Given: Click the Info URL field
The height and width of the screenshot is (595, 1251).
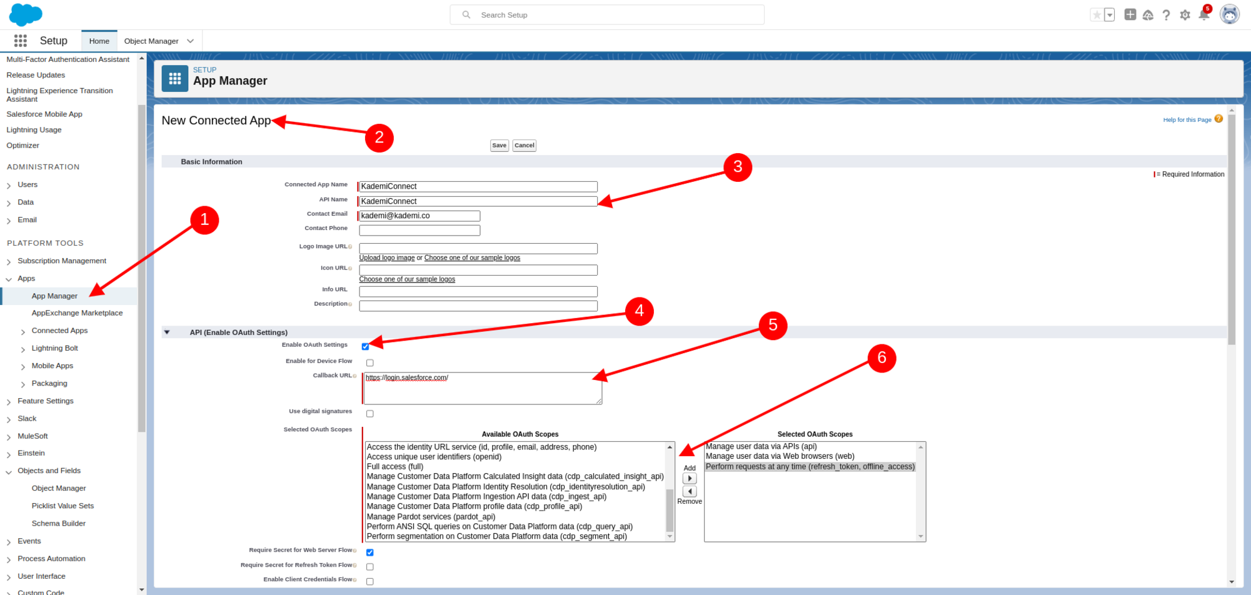Looking at the screenshot, I should 478,291.
